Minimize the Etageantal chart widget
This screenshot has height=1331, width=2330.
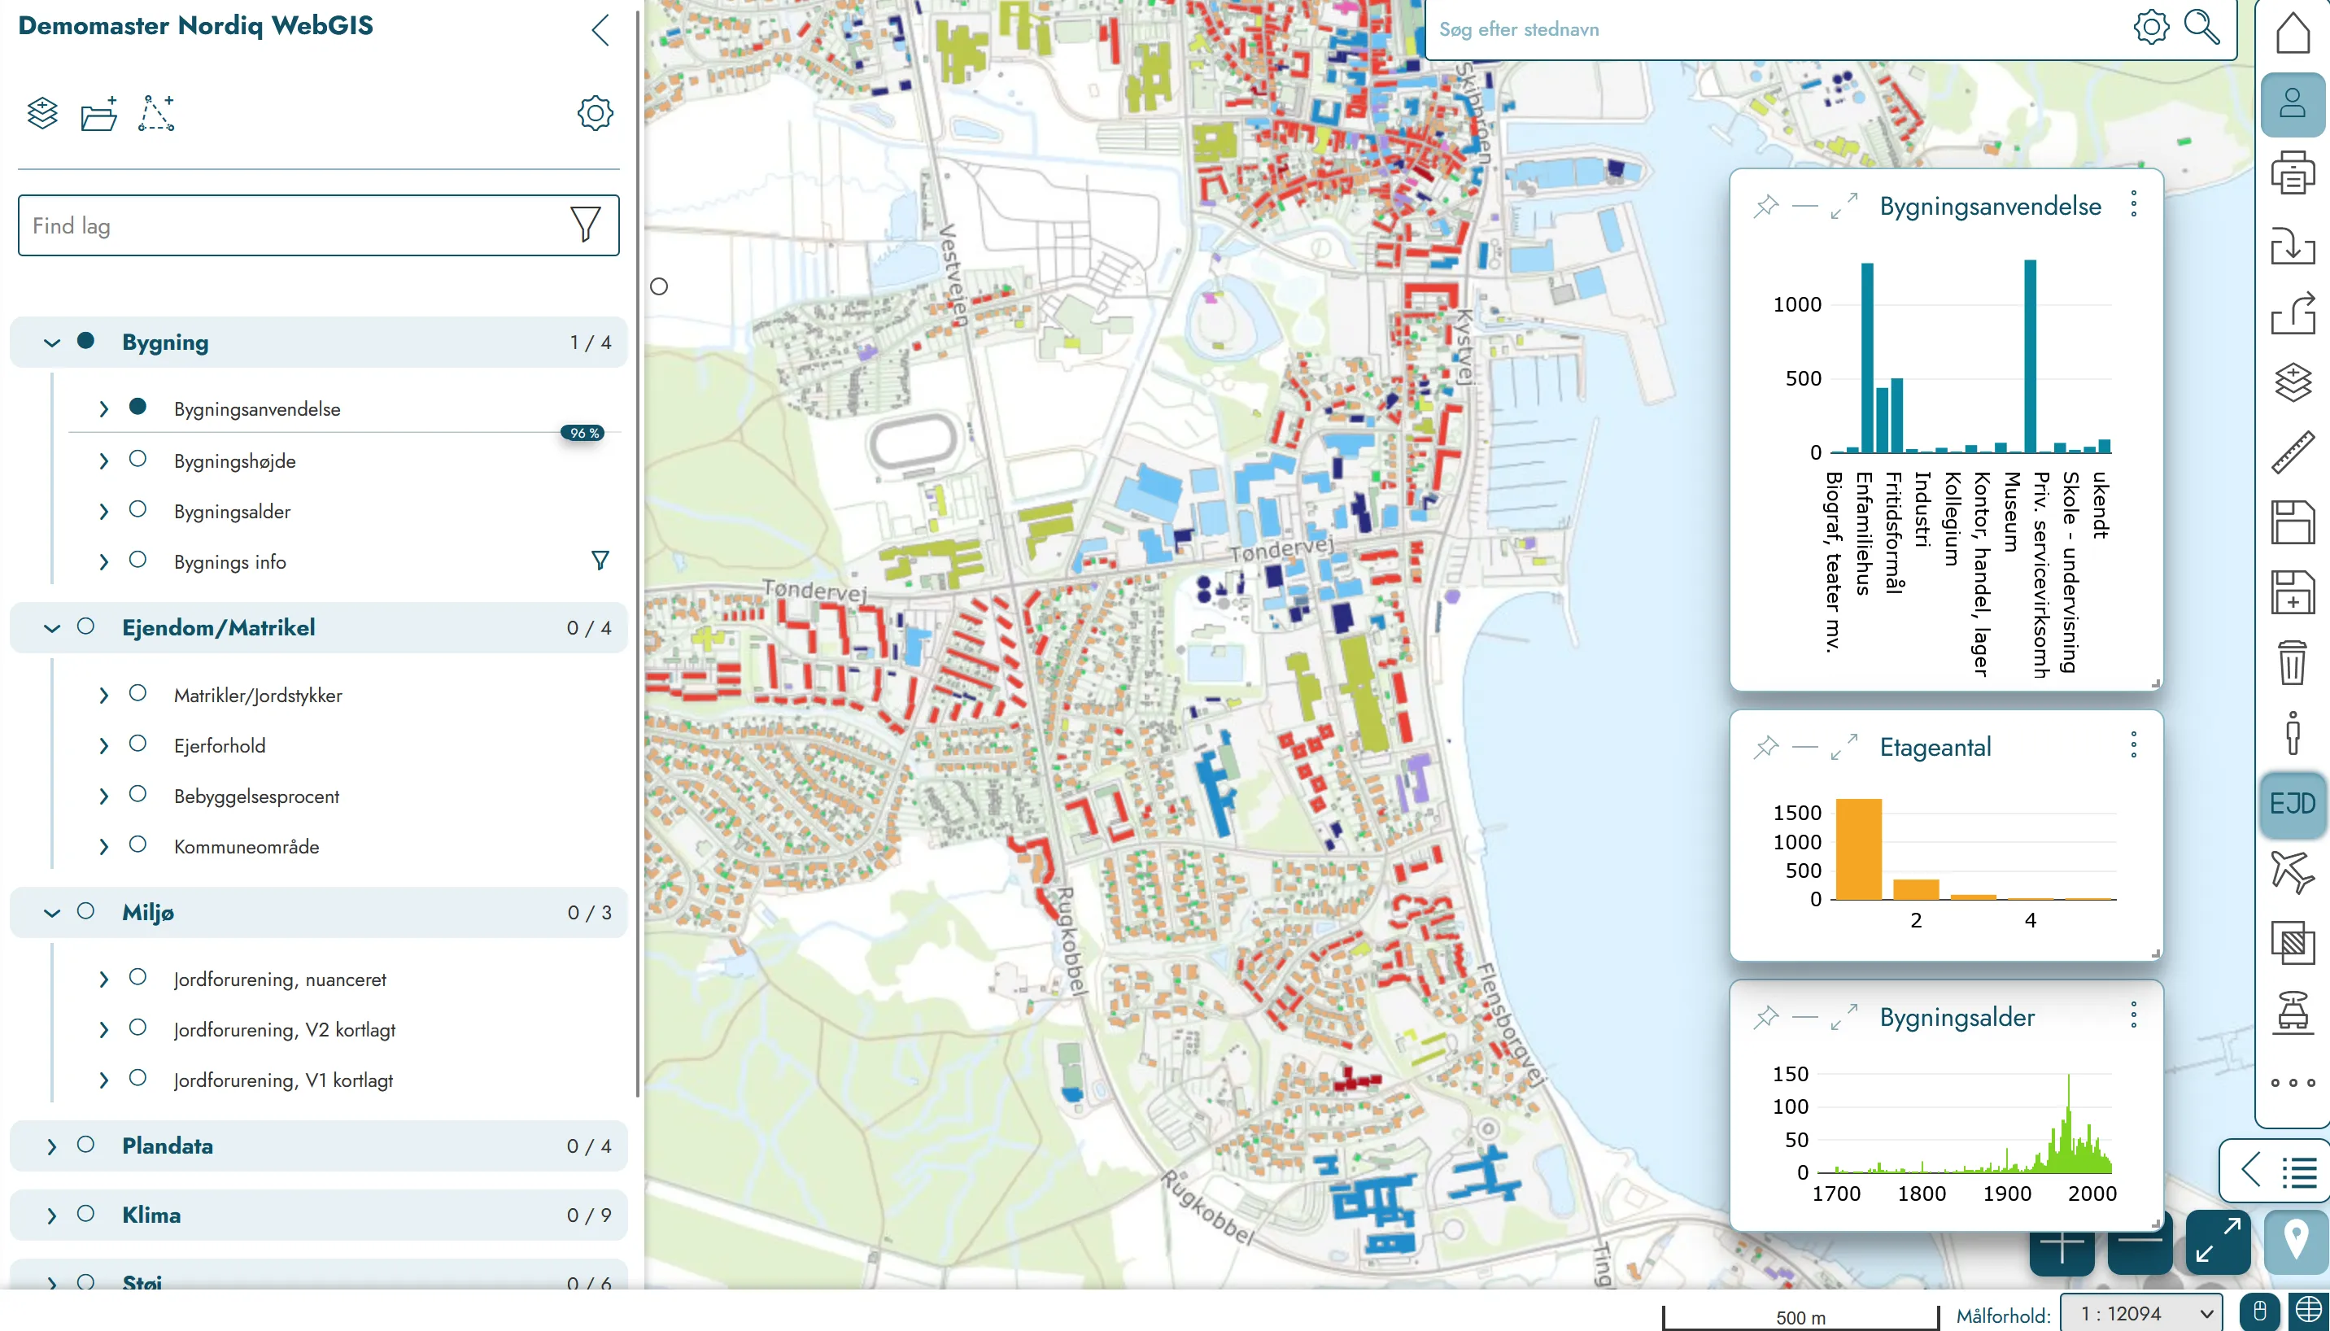coord(1805,748)
